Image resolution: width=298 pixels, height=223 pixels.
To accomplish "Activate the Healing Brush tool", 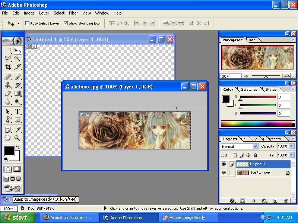I will tap(8, 77).
